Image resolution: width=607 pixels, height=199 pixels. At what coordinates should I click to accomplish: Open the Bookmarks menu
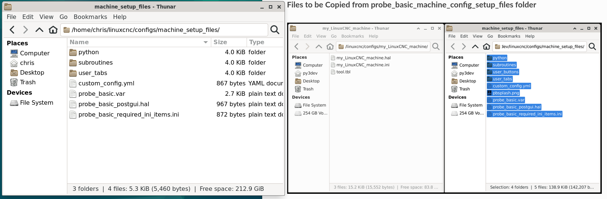[90, 17]
